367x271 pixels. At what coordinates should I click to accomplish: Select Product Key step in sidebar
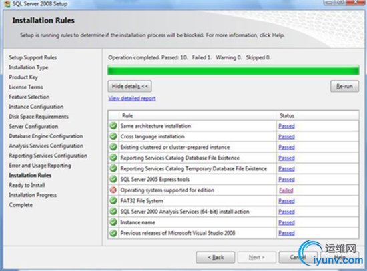click(23, 77)
